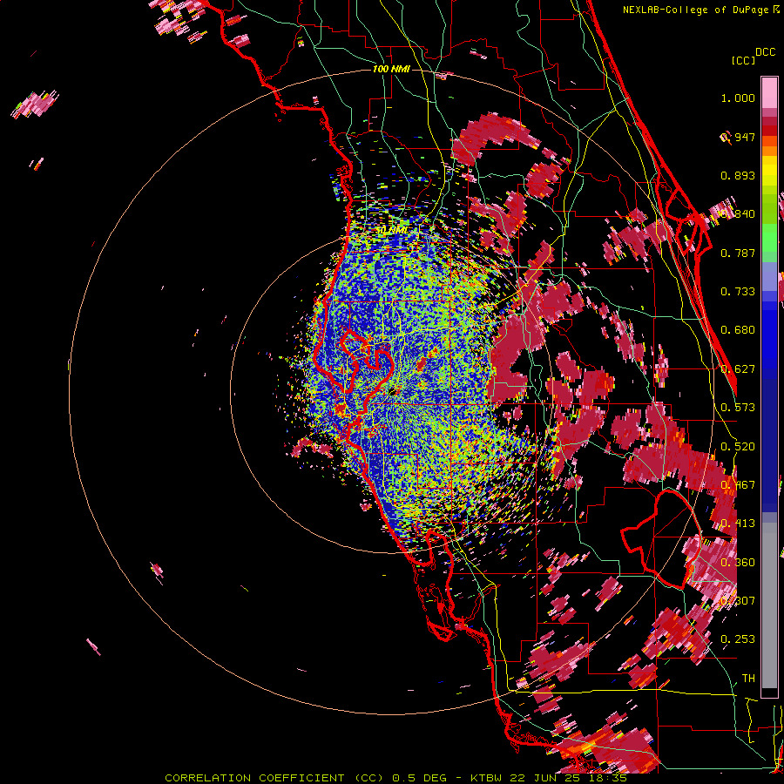
Task: Click the KTBW radar site center marker
Action: pos(393,390)
